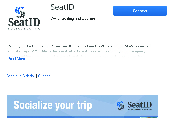Click the swirl icon in top-left SeatID logo
Screen dimensions: 171x118
tap(20, 12)
